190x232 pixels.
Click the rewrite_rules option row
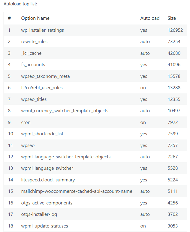(95, 42)
